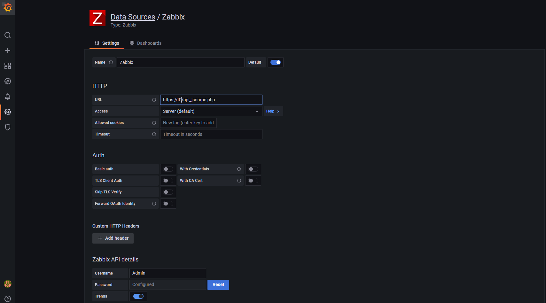Enable the TLS Client Auth switch
Image resolution: width=546 pixels, height=303 pixels.
click(x=168, y=181)
